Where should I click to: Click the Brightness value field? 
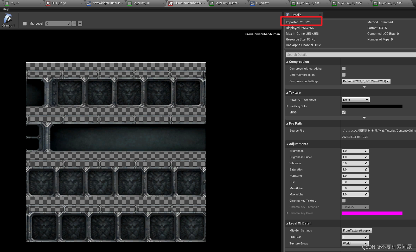coord(355,151)
